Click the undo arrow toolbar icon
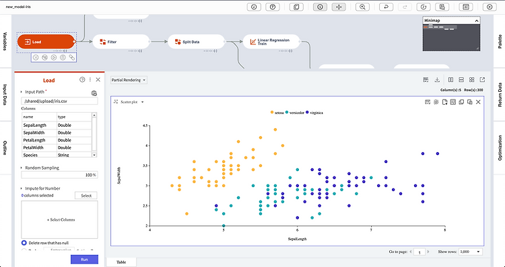The image size is (505, 267). (386, 7)
